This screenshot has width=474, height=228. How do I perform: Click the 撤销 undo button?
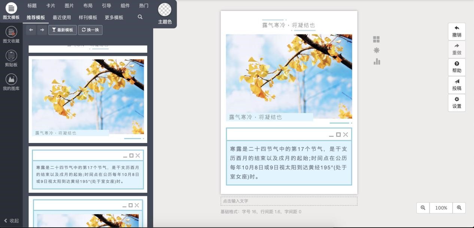click(457, 31)
